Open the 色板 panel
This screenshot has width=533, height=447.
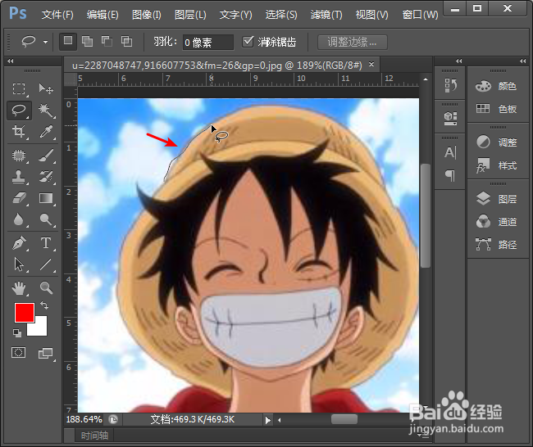tap(497, 109)
